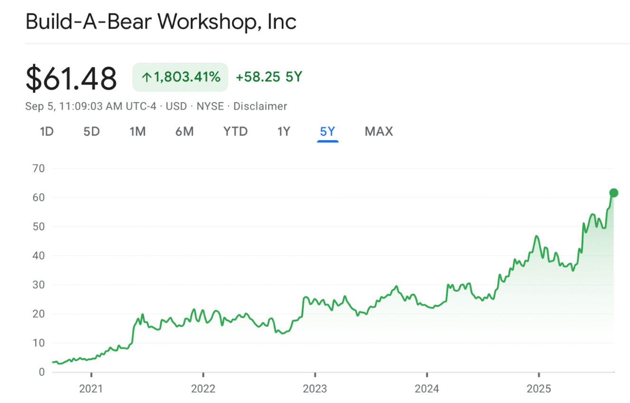Select the 2025 timeline marker
Viewport: 630px width, 403px height.
[x=539, y=389]
